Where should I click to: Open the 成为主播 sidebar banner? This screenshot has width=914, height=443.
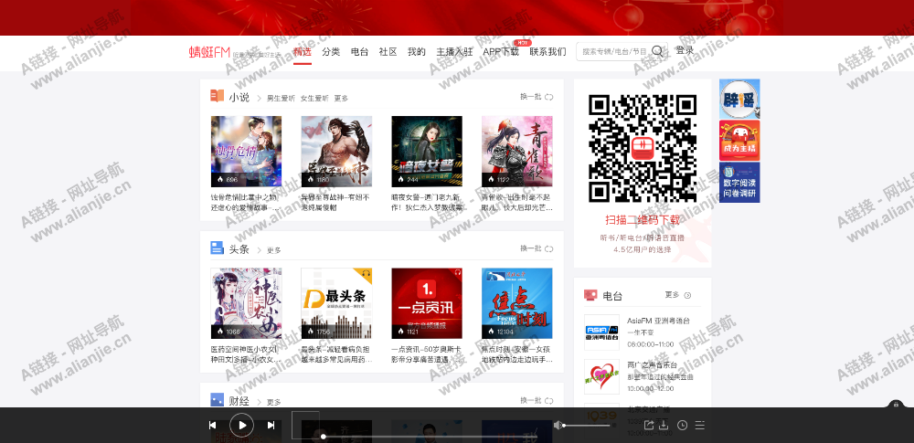(739, 141)
